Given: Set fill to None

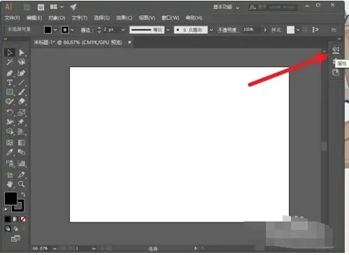Looking at the screenshot, I should coord(23,219).
